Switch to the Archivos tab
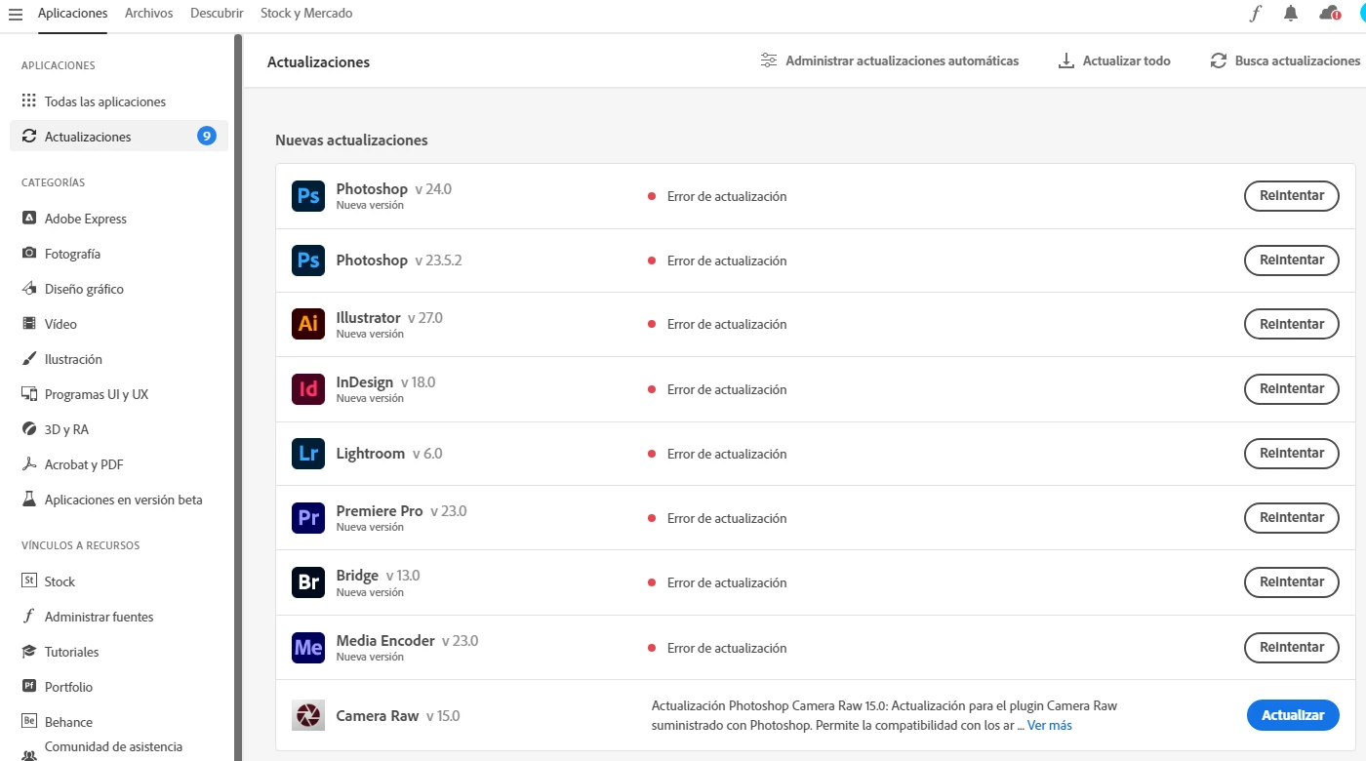Screen dimensions: 1366x761 tap(149, 14)
